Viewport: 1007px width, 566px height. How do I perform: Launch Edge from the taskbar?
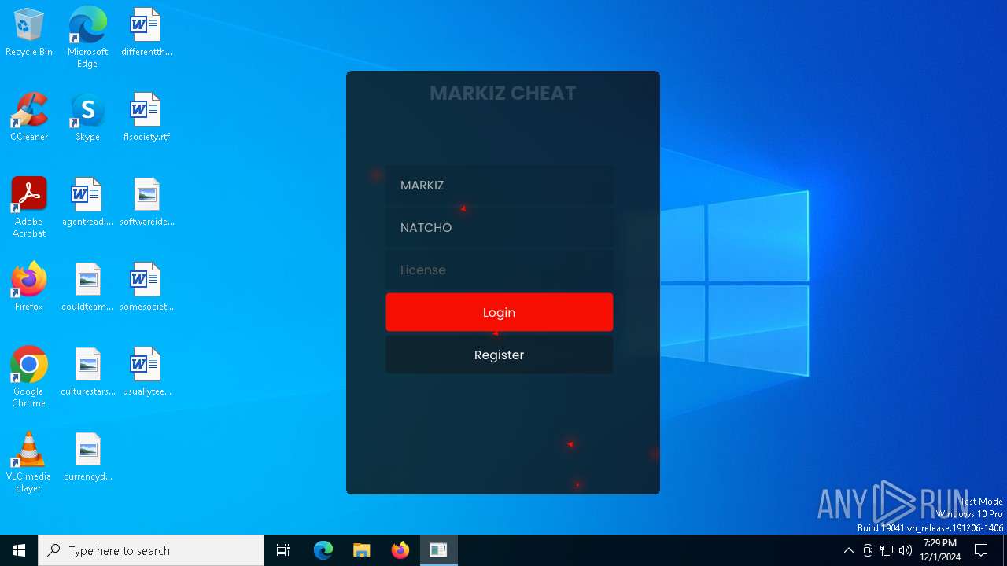323,550
